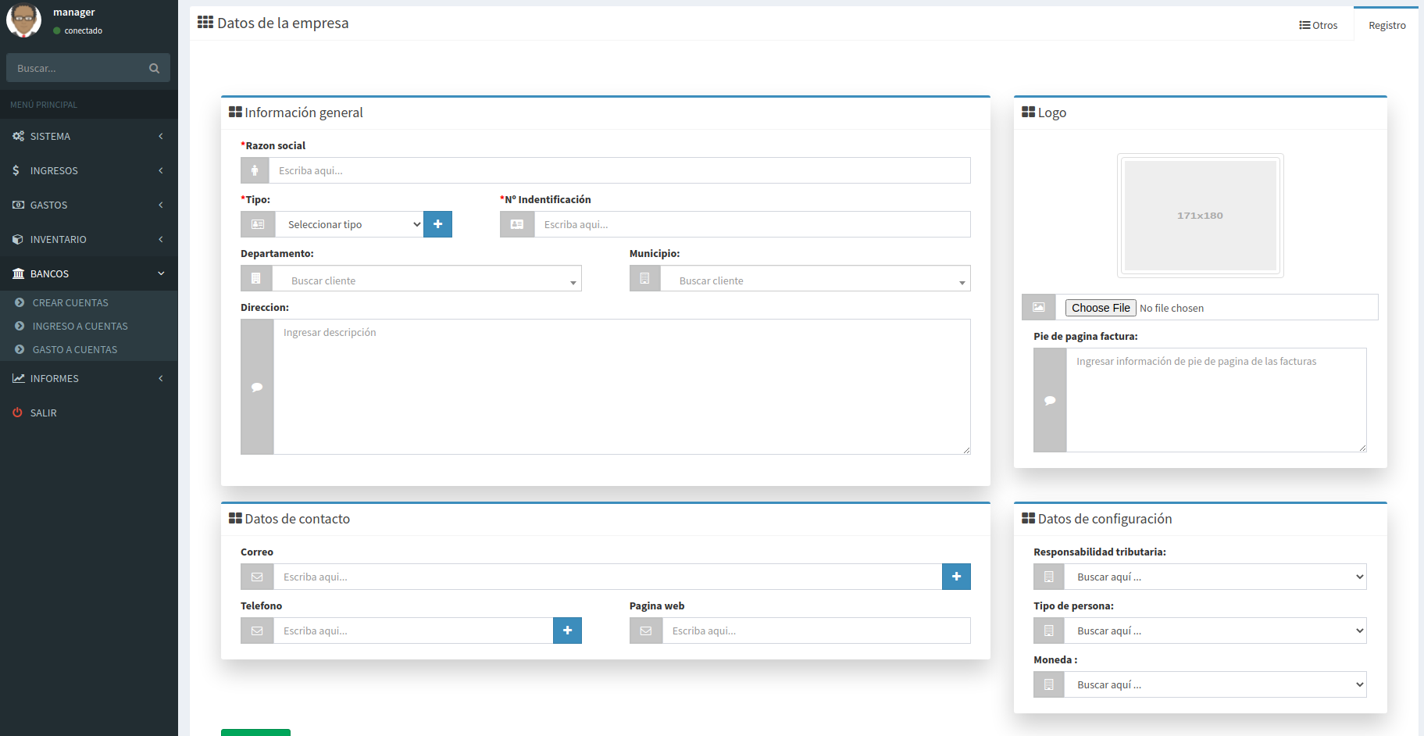
Task: Click the 171x180 logo placeholder thumbnail
Action: tap(1200, 216)
